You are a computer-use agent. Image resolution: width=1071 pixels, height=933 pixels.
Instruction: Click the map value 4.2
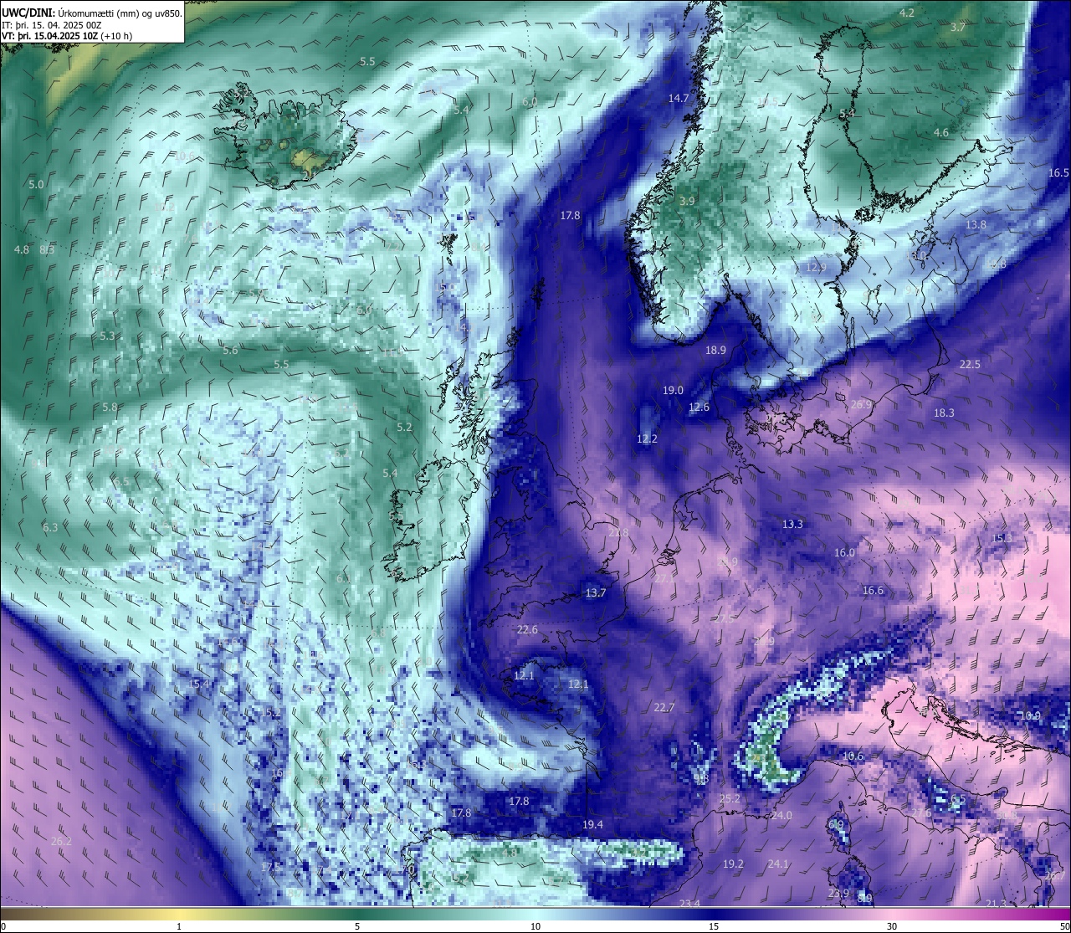click(906, 13)
